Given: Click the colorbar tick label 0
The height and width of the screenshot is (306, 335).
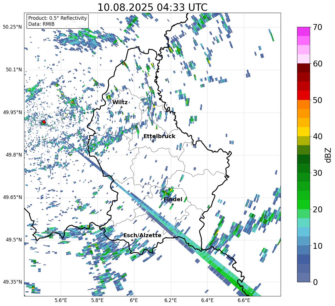Looking at the screenshot, I should tap(315, 282).
